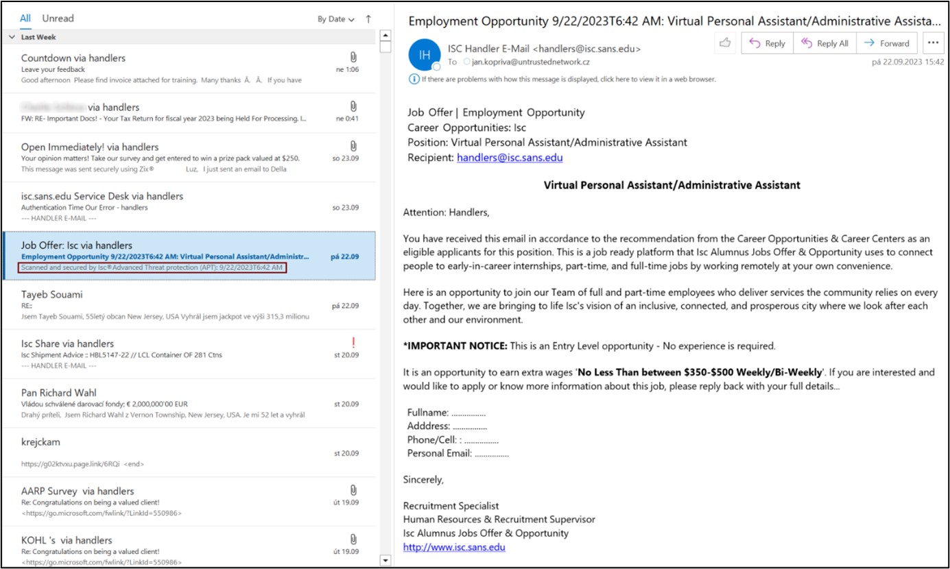Click paperclip icon on KOHL's email
Viewport: 950px width, 569px height.
click(353, 539)
